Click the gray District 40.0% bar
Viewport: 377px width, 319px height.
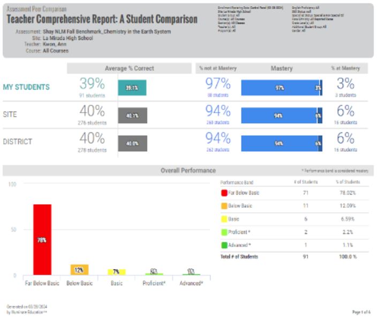[132, 143]
